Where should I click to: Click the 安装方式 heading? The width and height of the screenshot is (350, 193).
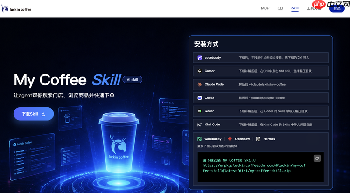(206, 44)
